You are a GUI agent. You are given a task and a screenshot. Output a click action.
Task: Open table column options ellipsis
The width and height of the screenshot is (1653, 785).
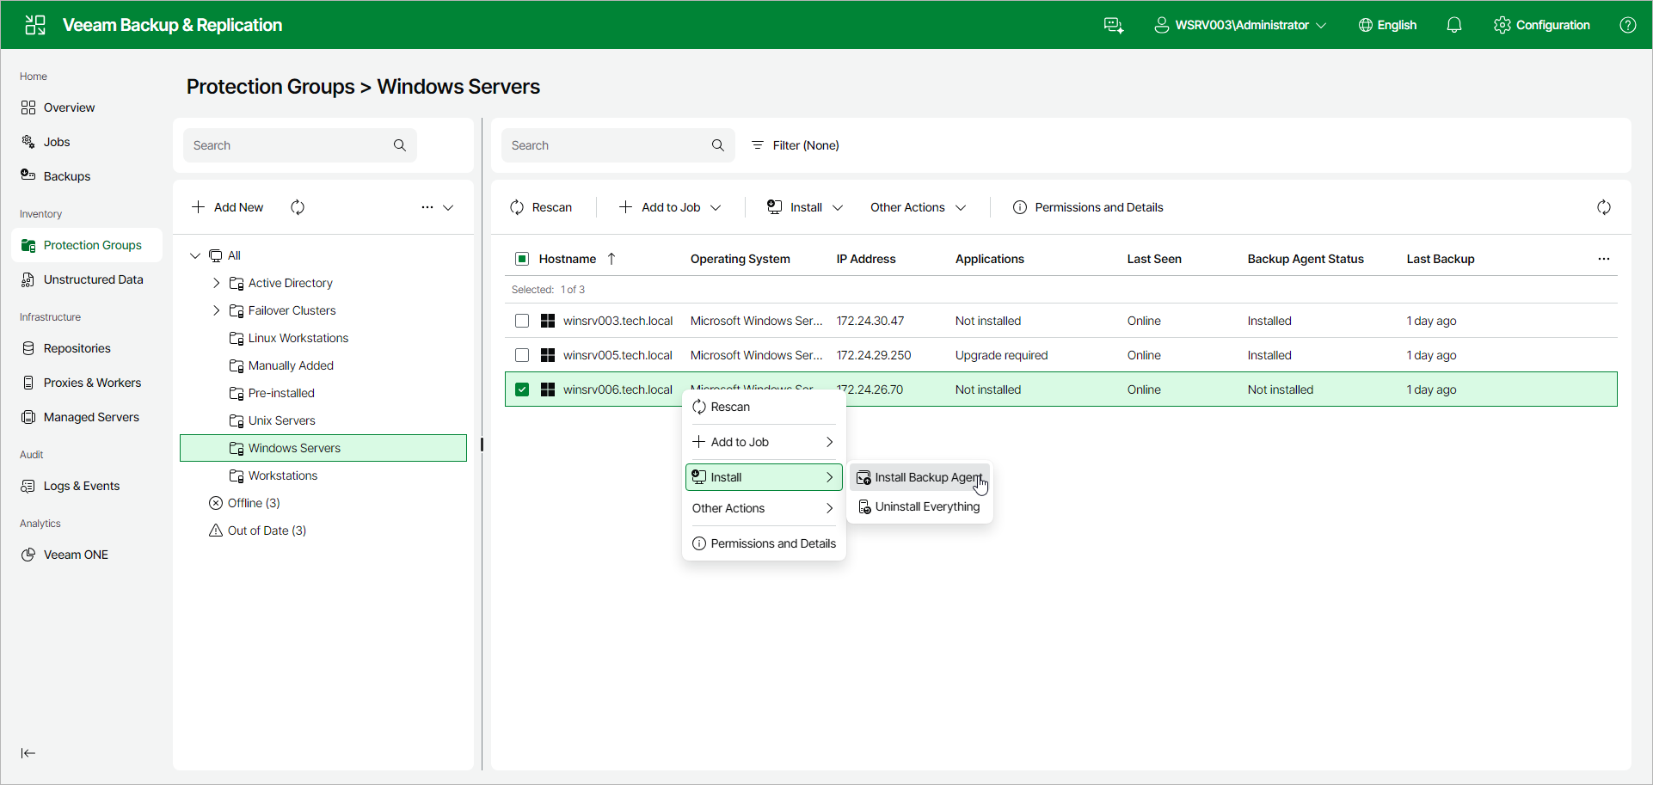pos(1604,259)
